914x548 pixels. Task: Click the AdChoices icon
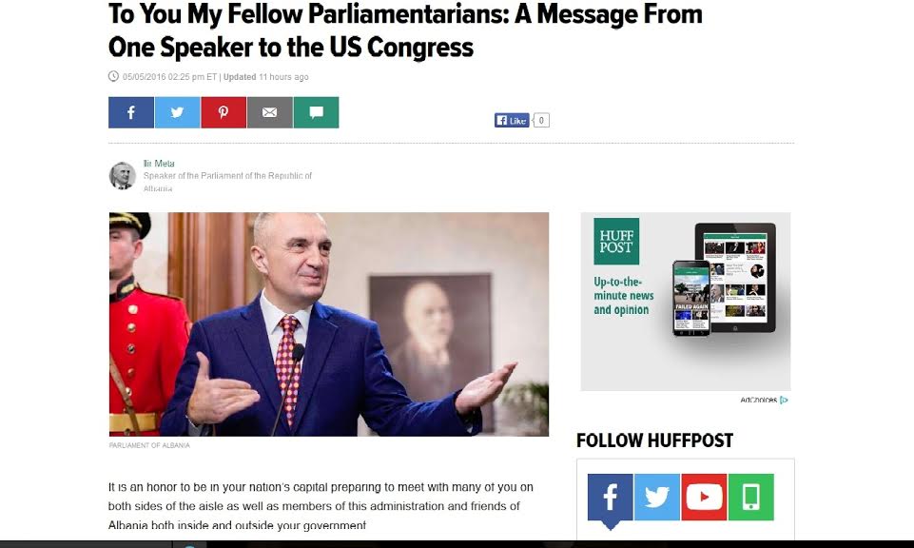coord(784,400)
